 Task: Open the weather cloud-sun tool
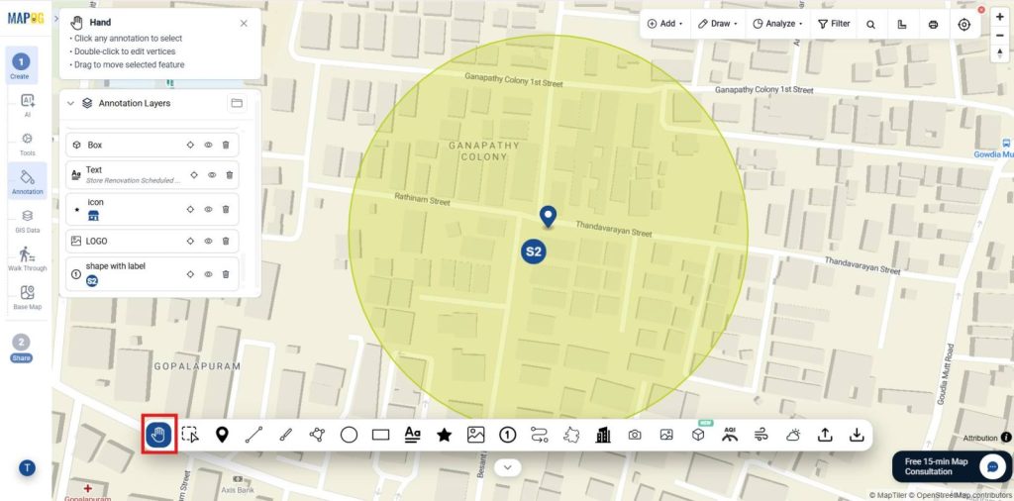(793, 435)
